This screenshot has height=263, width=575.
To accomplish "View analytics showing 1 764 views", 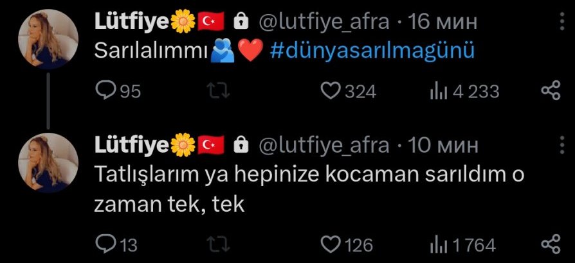I will 463,244.
